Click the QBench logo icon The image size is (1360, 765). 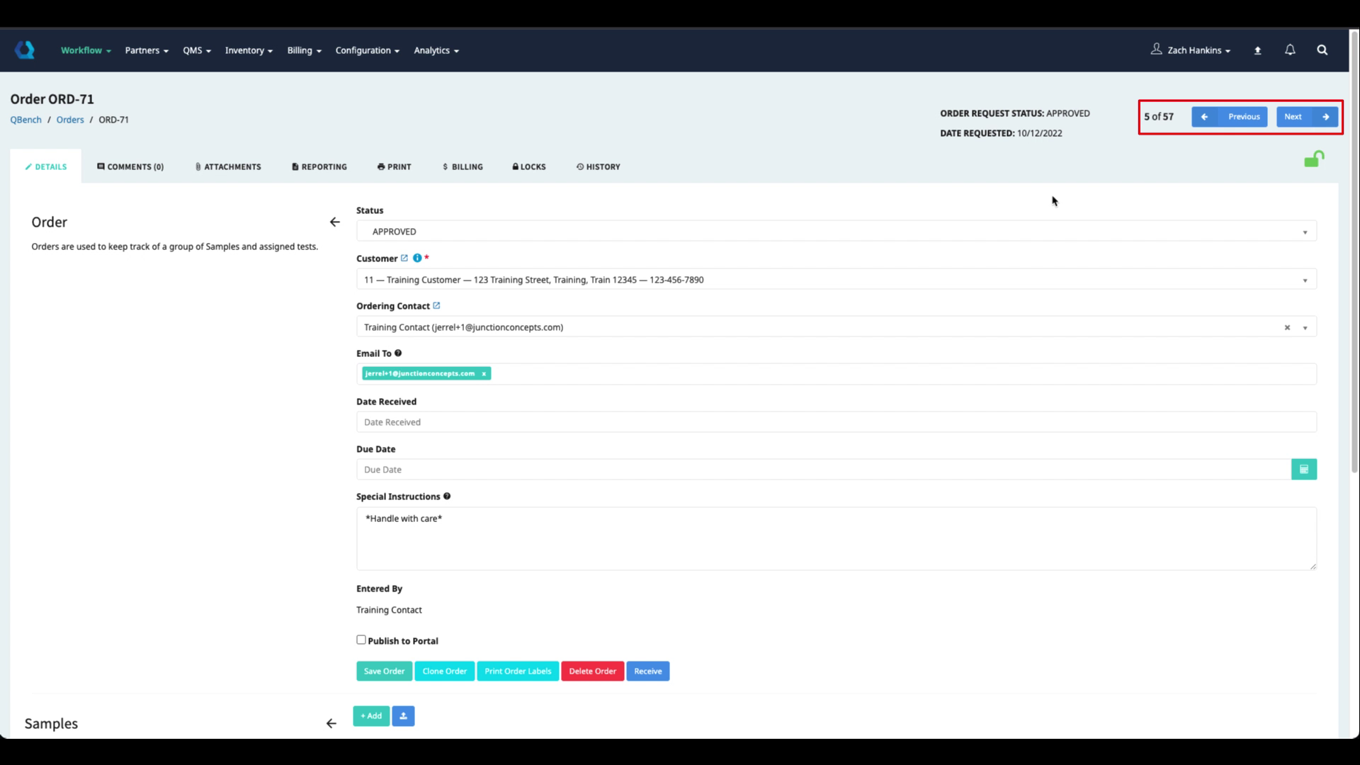tap(25, 50)
